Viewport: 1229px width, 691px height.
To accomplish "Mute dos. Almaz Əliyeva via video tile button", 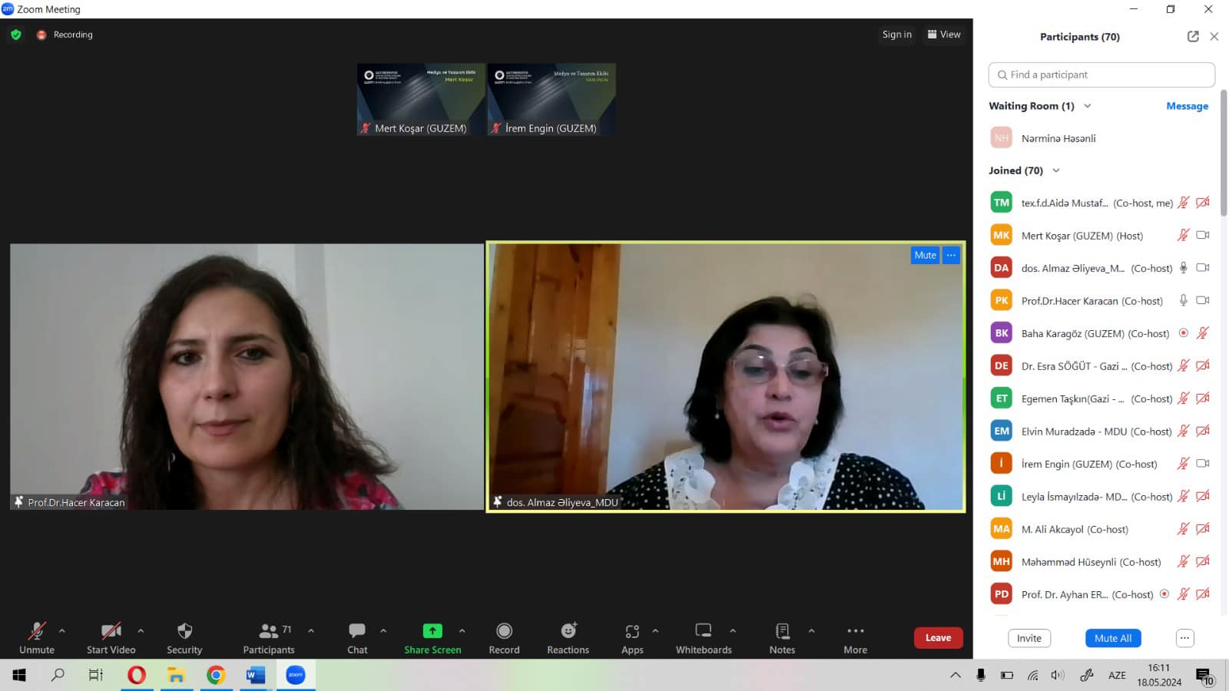I will coord(925,255).
